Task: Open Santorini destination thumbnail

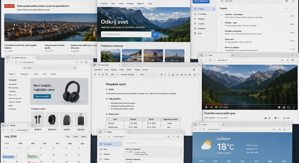Action: click(x=132, y=55)
